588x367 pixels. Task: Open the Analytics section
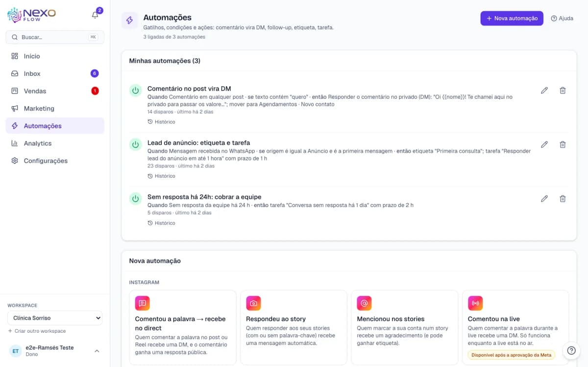click(55, 143)
